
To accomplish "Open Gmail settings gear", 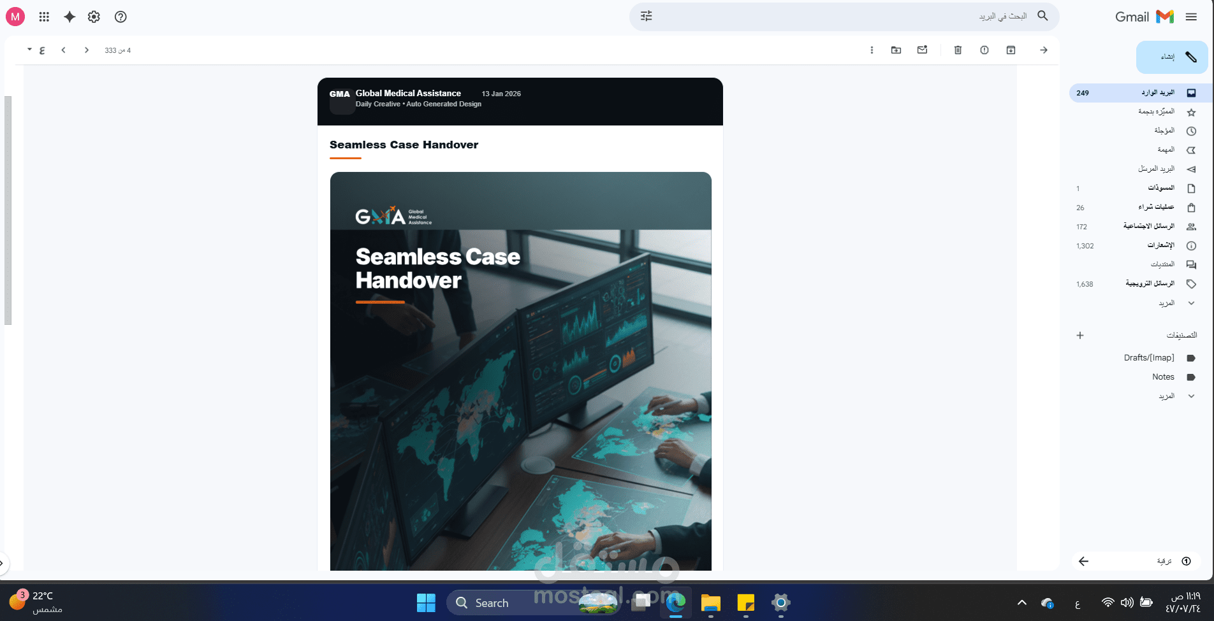I will [94, 17].
